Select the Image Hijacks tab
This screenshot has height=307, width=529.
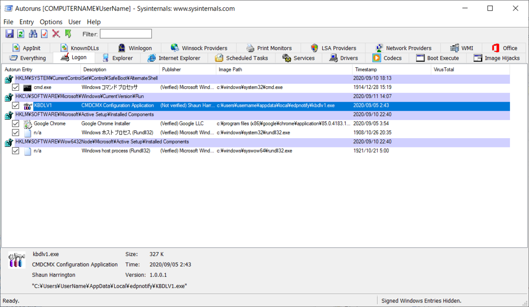coord(497,58)
